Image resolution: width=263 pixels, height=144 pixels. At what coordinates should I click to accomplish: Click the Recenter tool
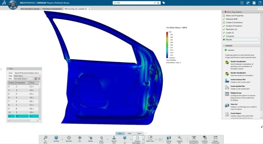(69, 139)
